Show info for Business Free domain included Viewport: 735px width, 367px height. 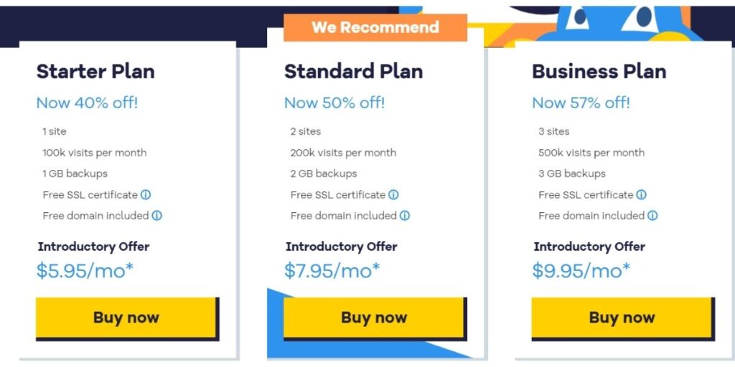pos(652,216)
